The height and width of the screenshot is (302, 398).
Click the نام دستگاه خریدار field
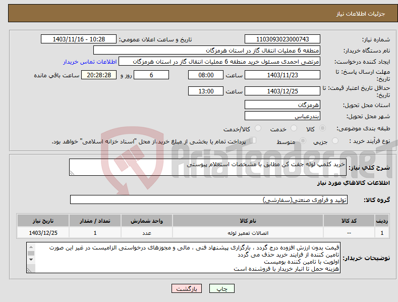point(207,51)
